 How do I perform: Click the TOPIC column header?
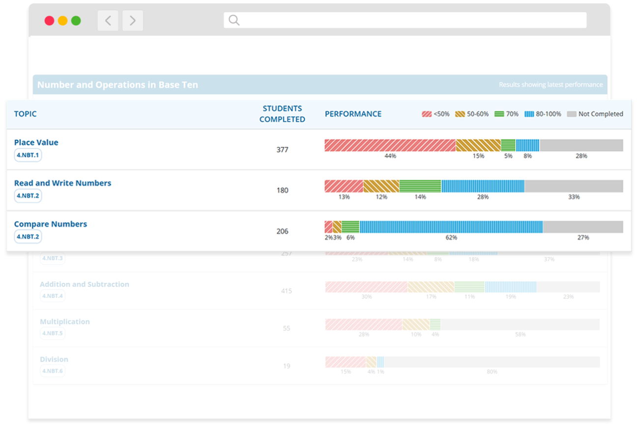(25, 113)
